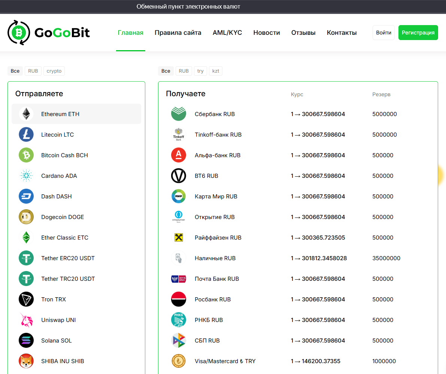Viewport: 446px width, 374px height.
Task: Choose the Uniswap UNI unicorn icon
Action: (26, 320)
